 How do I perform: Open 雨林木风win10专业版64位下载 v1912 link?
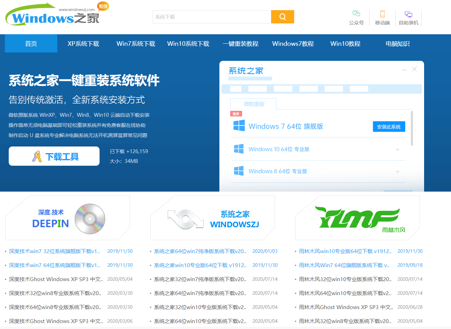(345, 251)
